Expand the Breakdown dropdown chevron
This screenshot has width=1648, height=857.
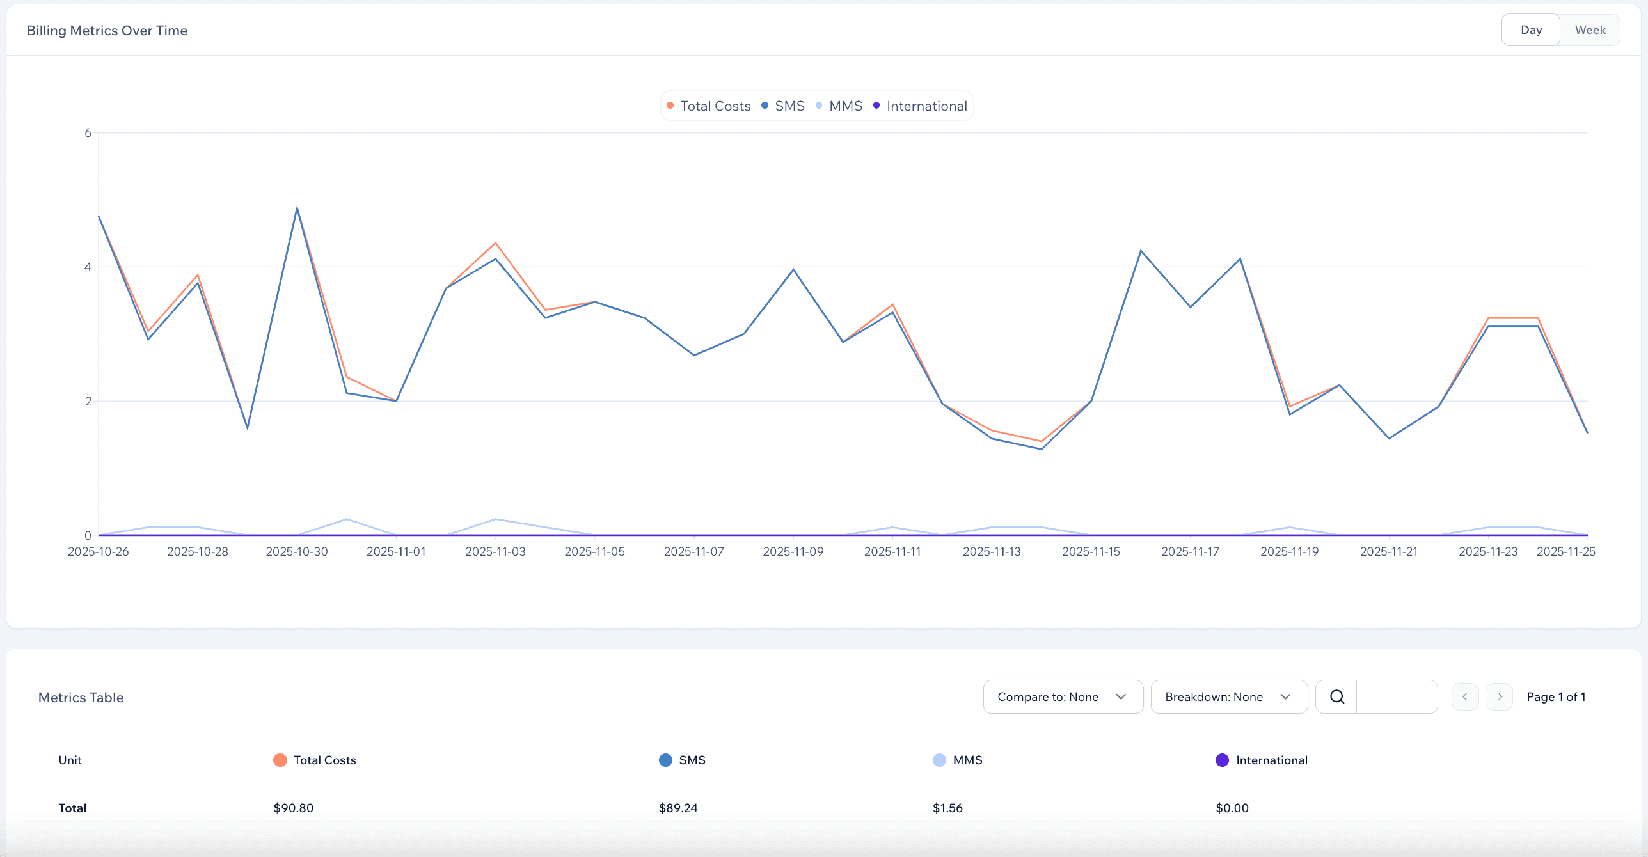tap(1287, 696)
